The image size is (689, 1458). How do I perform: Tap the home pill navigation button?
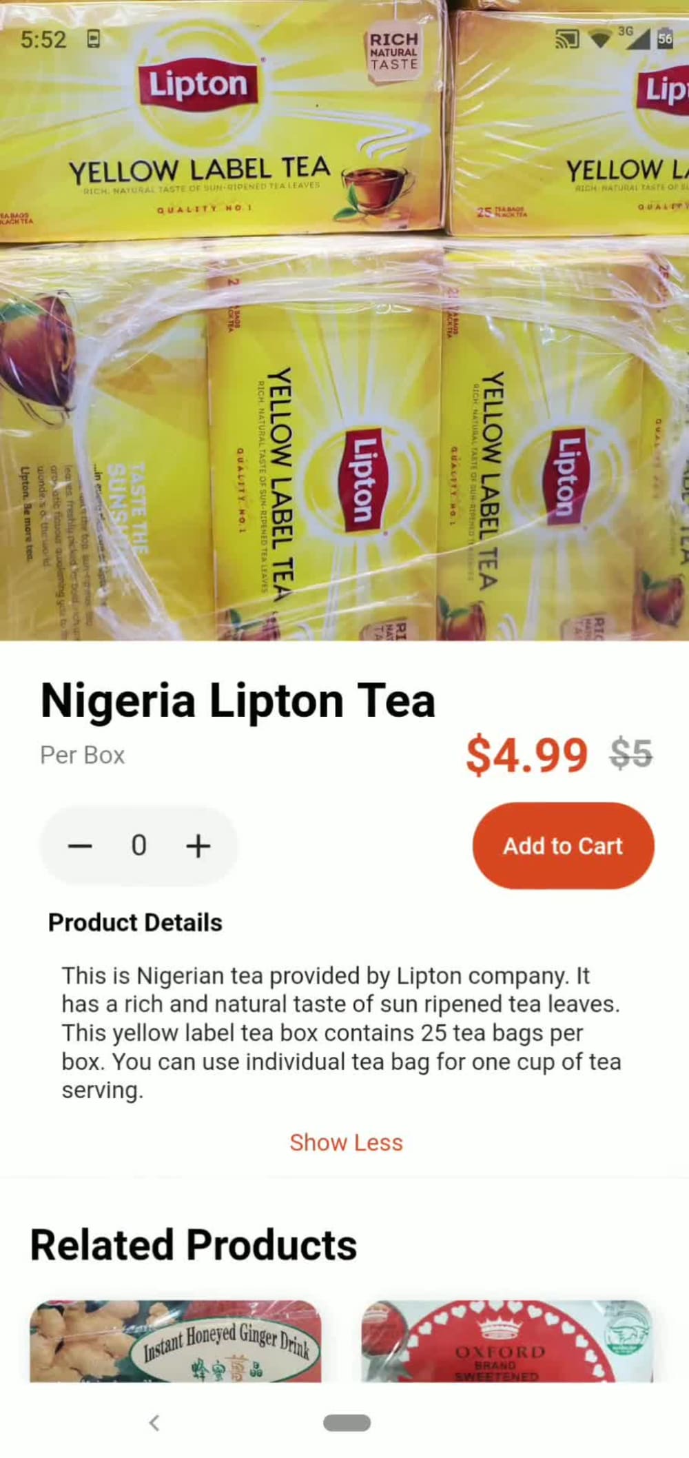click(347, 1422)
